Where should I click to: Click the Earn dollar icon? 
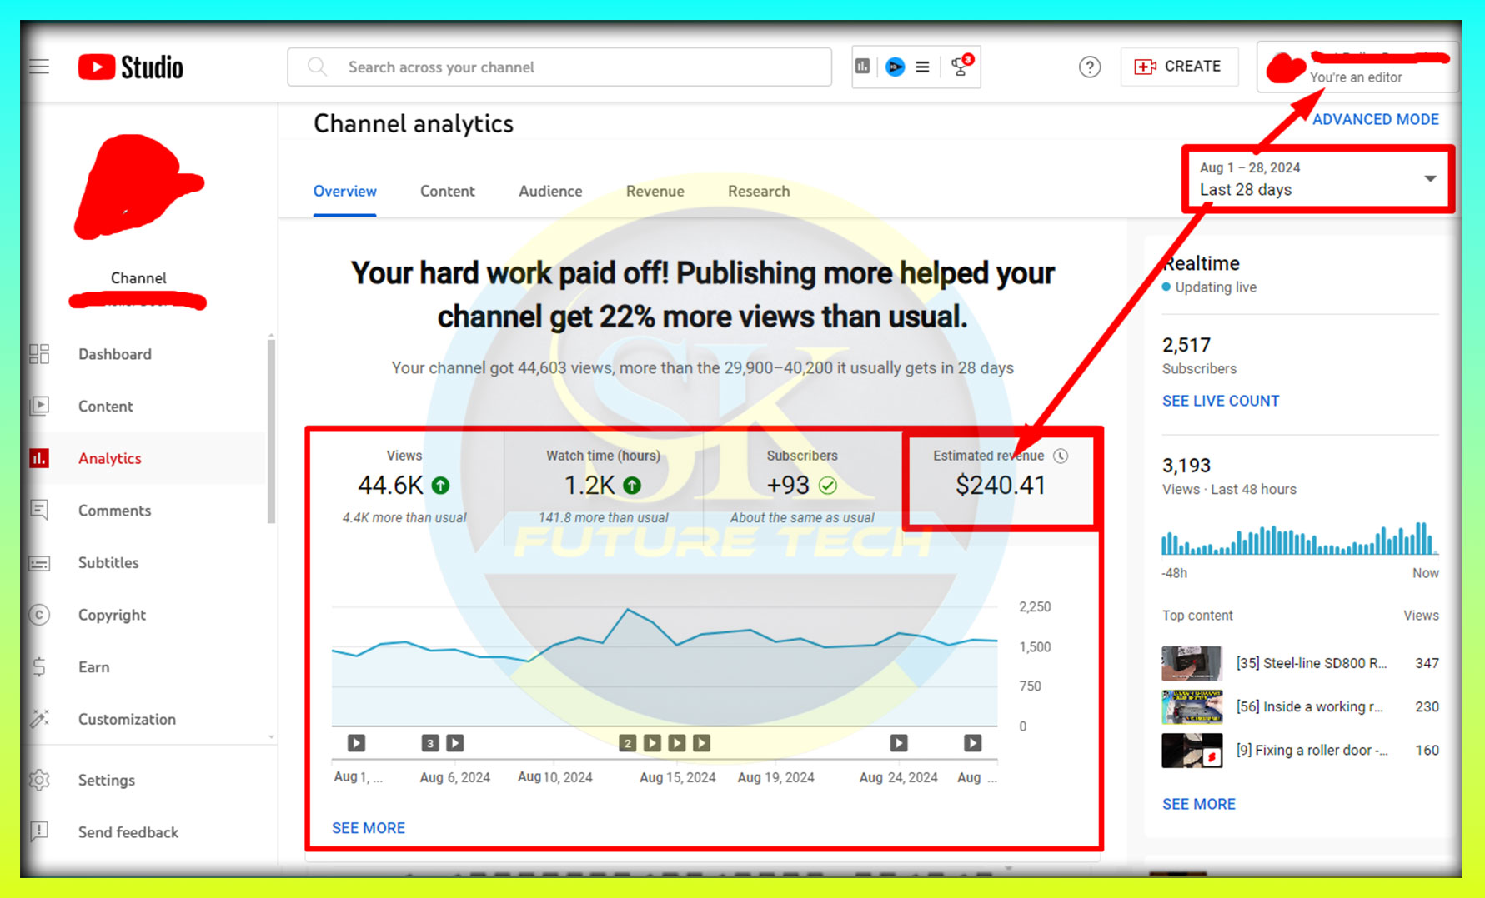tap(39, 667)
